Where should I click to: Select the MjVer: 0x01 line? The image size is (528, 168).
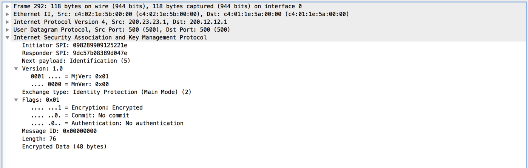[69, 76]
